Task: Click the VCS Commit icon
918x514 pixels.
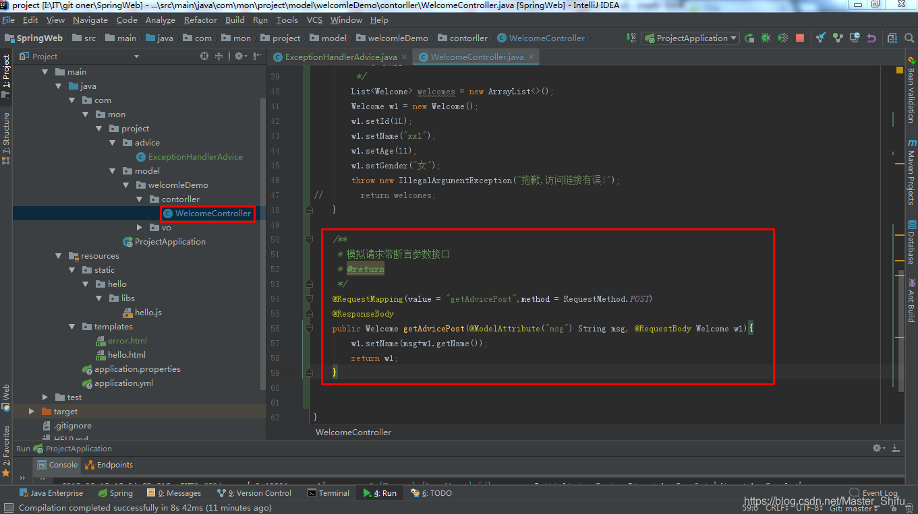Action: point(838,38)
